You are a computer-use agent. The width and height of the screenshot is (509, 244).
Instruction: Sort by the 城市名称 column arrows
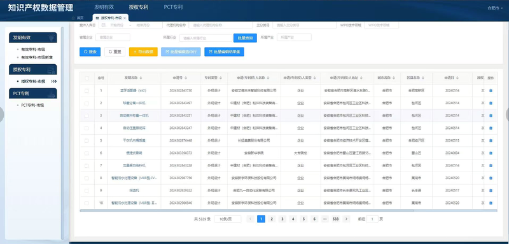pyautogui.click(x=394, y=78)
